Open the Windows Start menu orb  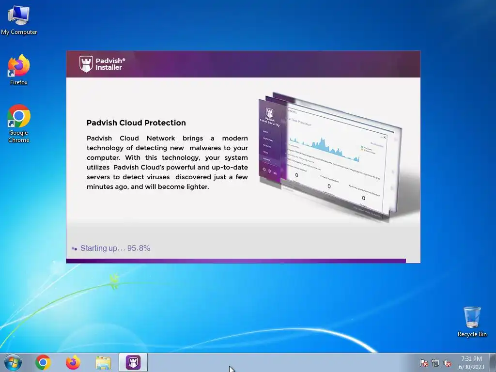tap(13, 362)
